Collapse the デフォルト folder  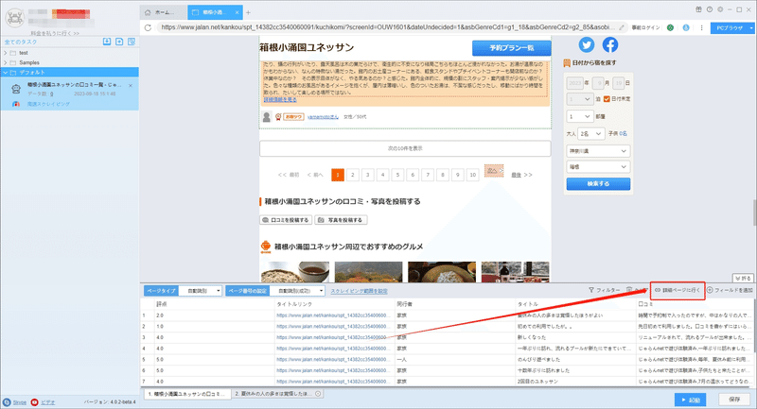(6, 73)
